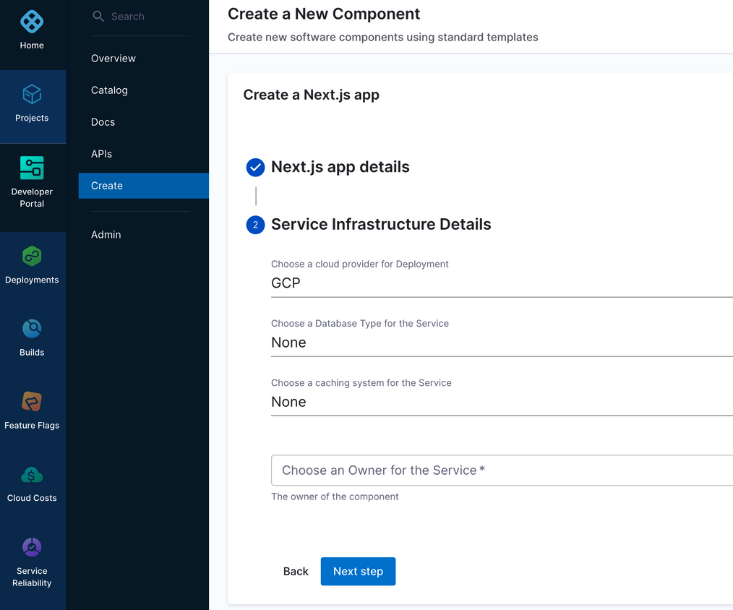Image resolution: width=733 pixels, height=610 pixels.
Task: Open the Feature Flags icon
Action: (32, 401)
